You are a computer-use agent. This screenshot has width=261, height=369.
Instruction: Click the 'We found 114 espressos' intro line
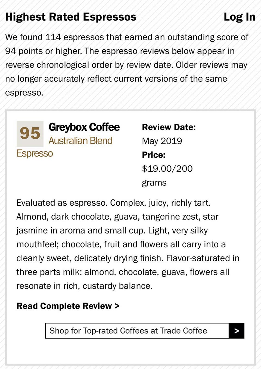click(127, 37)
